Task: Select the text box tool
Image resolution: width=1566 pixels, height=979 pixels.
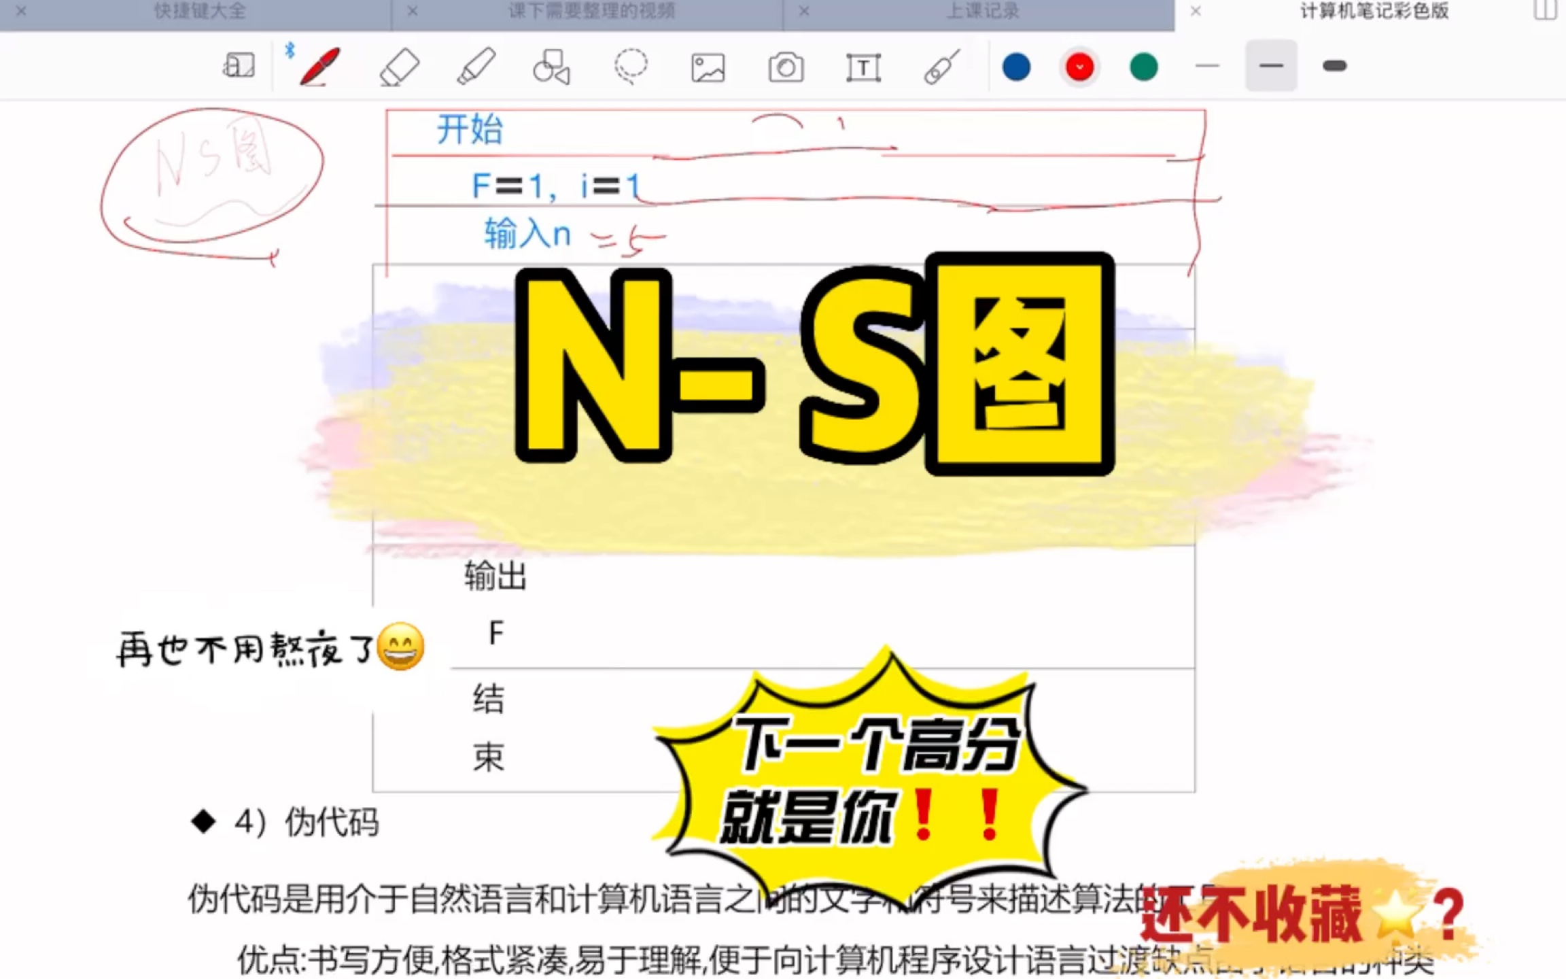Action: pyautogui.click(x=863, y=68)
